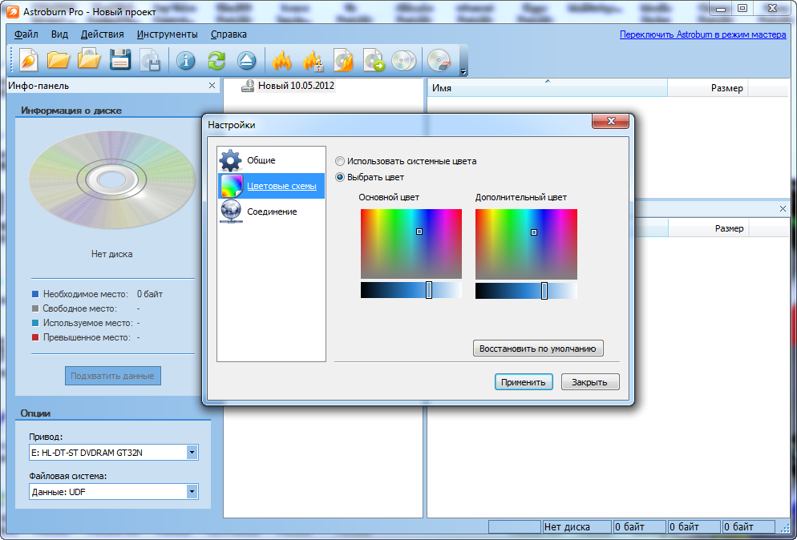Image resolution: width=797 pixels, height=540 pixels.
Task: Open disc info via blue 'i' icon
Action: [x=186, y=60]
